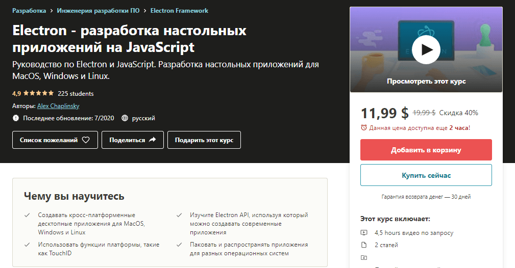Click the Чему вы научитесь heading
Screen dimensions: 515x268
tap(74, 196)
